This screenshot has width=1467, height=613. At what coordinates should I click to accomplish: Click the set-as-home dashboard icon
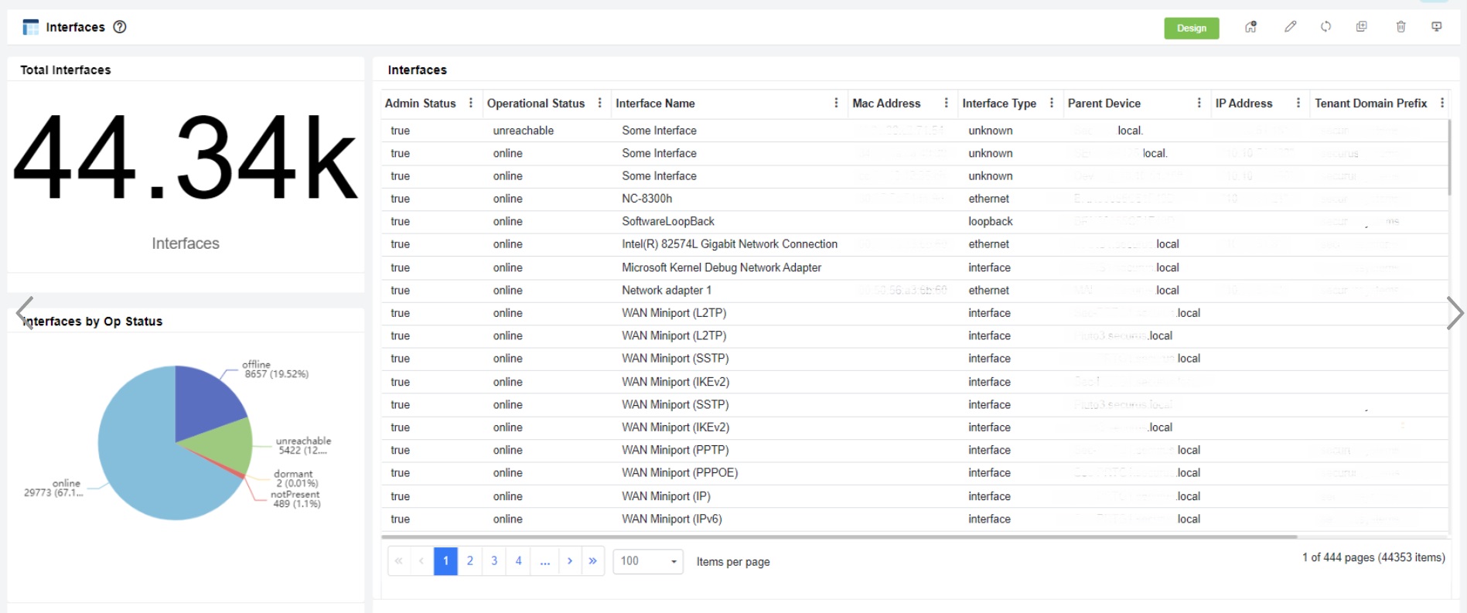click(1250, 27)
